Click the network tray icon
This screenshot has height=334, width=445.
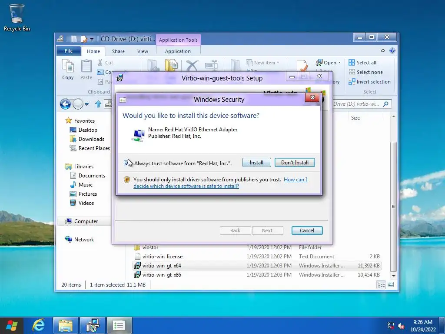391,325
